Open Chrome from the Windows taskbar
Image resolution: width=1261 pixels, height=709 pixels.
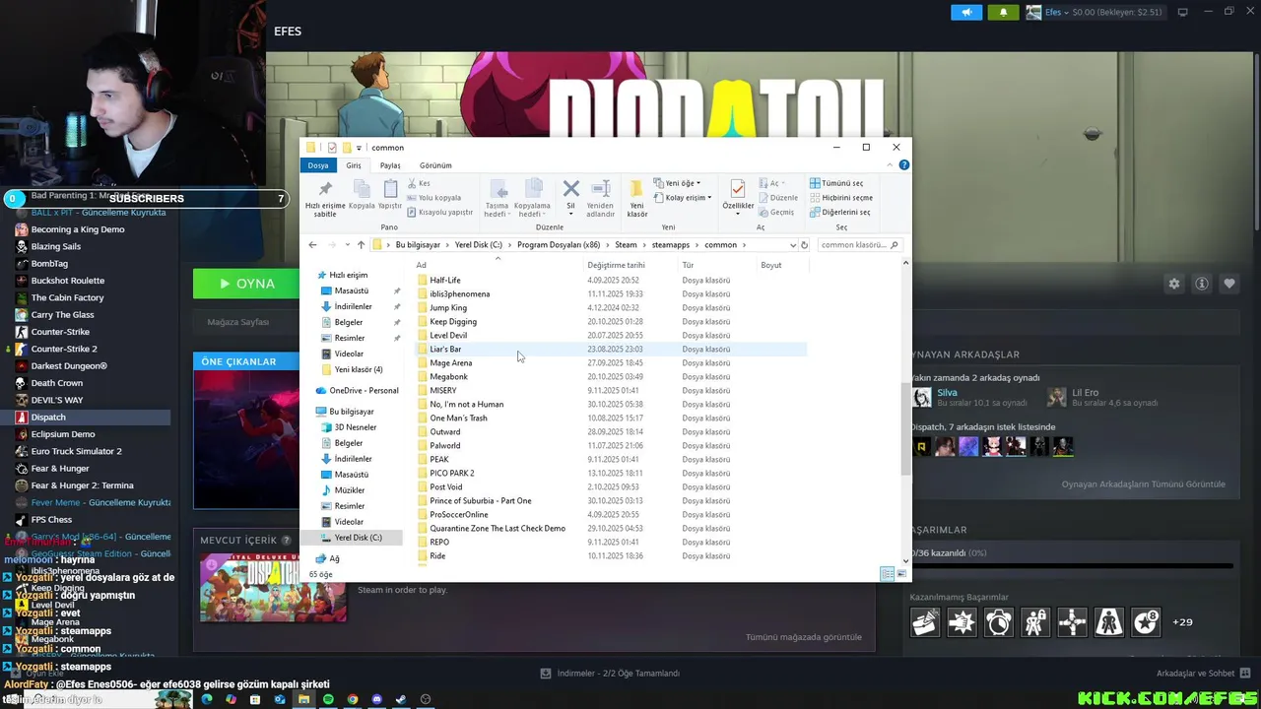[353, 699]
